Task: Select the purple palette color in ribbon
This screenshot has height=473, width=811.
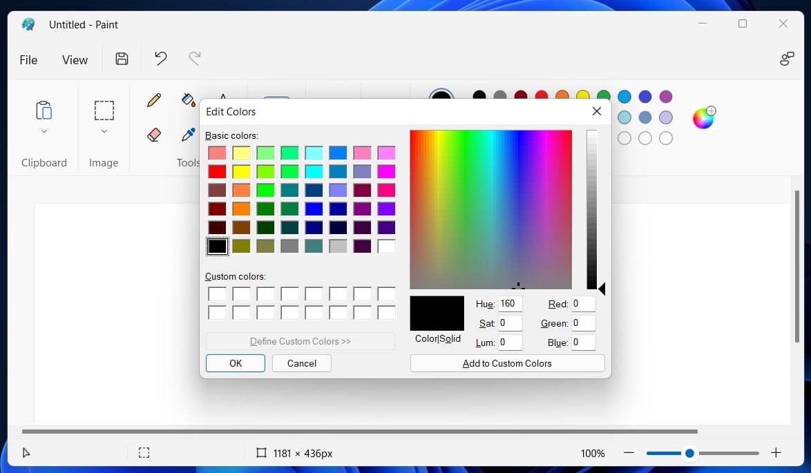Action: click(666, 97)
